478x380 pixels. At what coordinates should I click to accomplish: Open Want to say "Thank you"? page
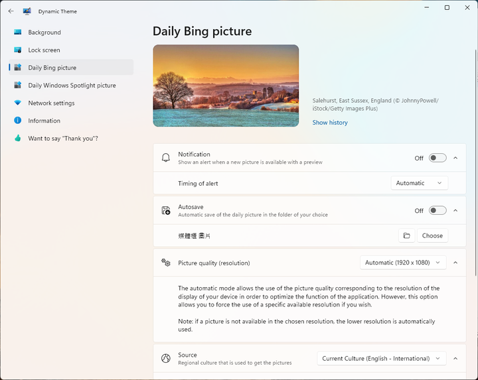(71, 138)
